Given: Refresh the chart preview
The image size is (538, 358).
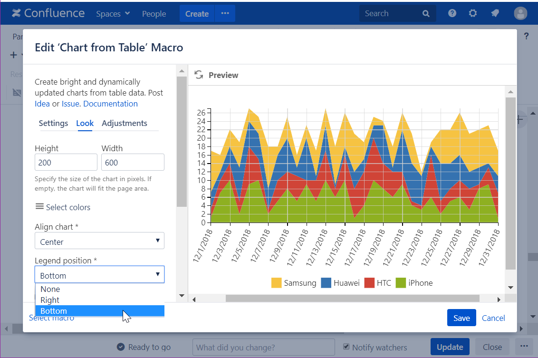Looking at the screenshot, I should tap(199, 75).
